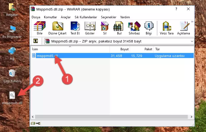Select the Bu Bilgisayar desktop icon
This screenshot has width=206, height=132.
point(12,32)
